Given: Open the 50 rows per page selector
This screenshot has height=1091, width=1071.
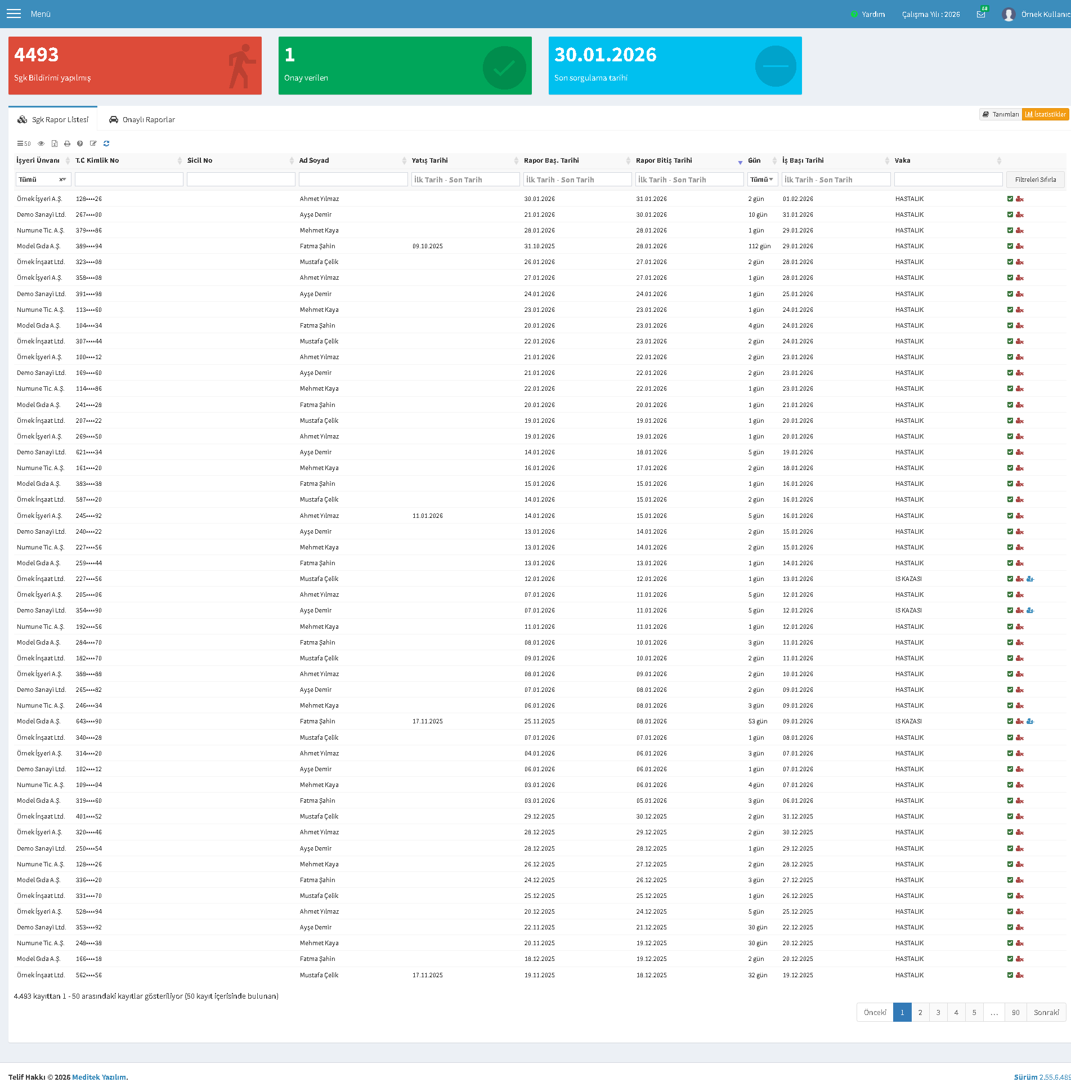Looking at the screenshot, I should (x=24, y=144).
